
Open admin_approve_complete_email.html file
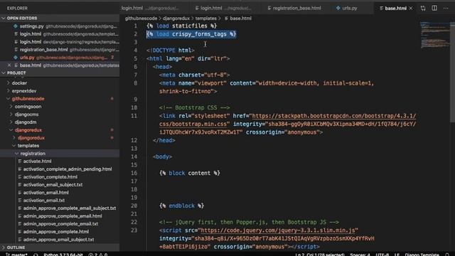tap(63, 216)
